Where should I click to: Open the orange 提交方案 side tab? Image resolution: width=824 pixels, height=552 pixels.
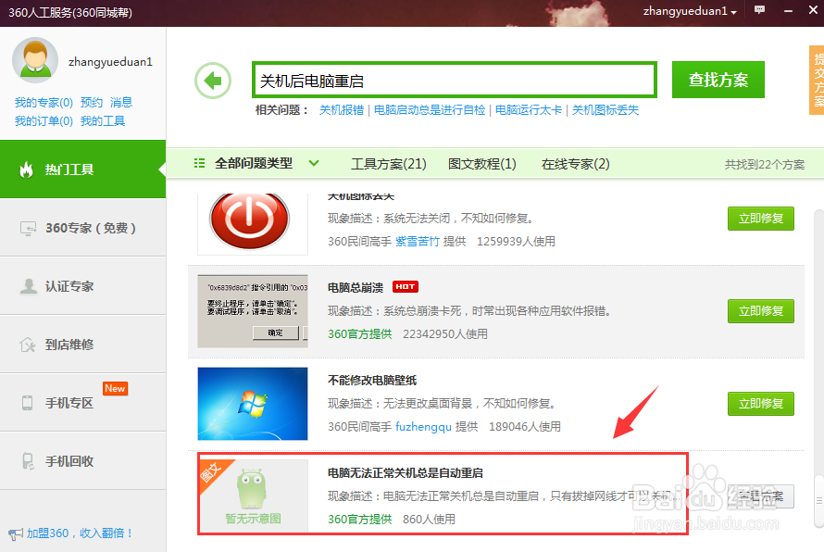tap(817, 80)
